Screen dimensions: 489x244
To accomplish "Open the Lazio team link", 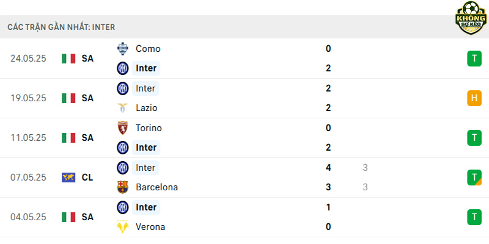I will 147,108.
